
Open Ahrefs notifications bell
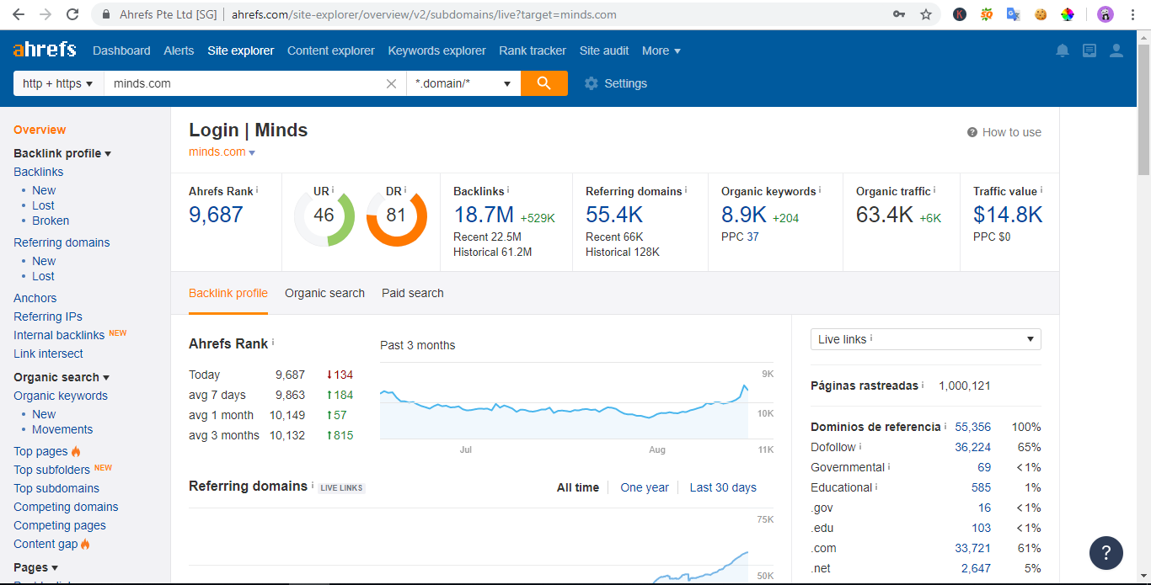1062,51
